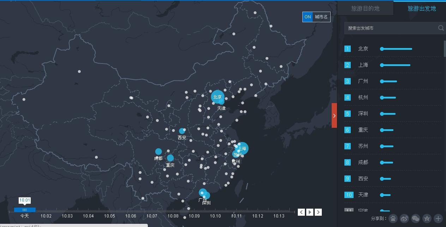Select 10.02 on the timeline

click(46, 216)
